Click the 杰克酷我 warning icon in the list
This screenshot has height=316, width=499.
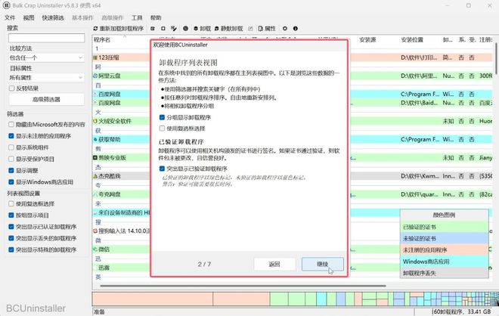(95, 176)
